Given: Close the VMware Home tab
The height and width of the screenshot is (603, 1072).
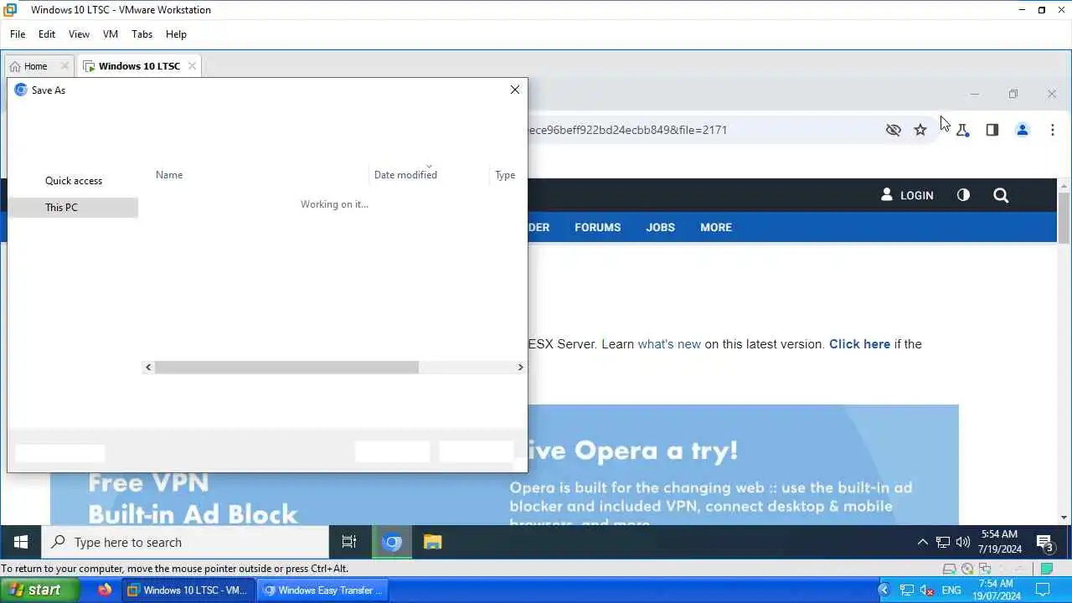Looking at the screenshot, I should [x=64, y=66].
